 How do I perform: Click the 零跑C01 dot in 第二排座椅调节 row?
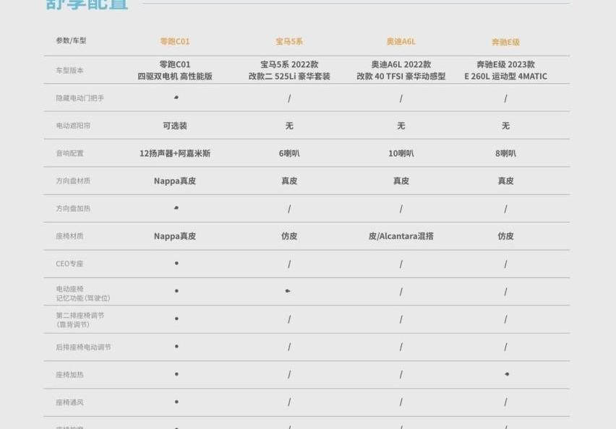[176, 318]
